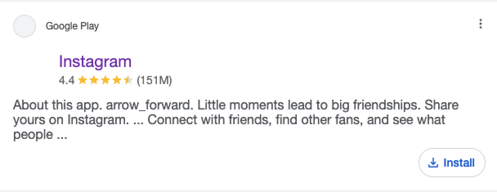
Task: Click the half-filled fifth rating star
Action: [128, 80]
